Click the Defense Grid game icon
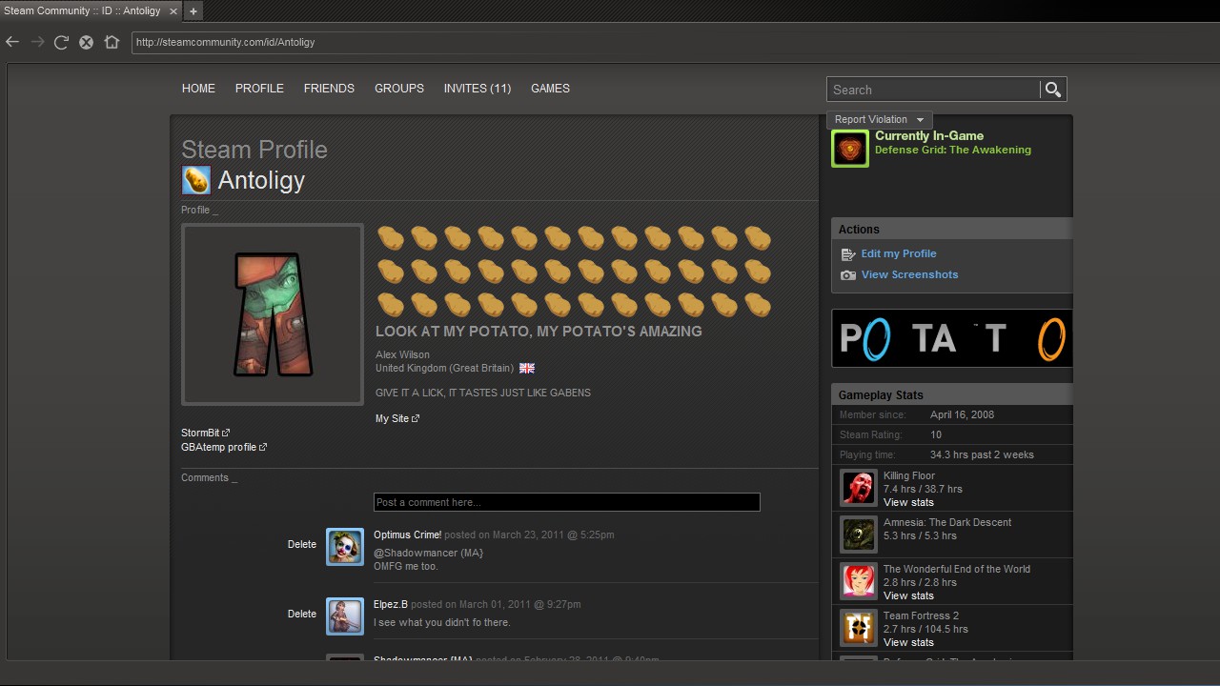Screen dimensions: 1220x686 (x=850, y=148)
